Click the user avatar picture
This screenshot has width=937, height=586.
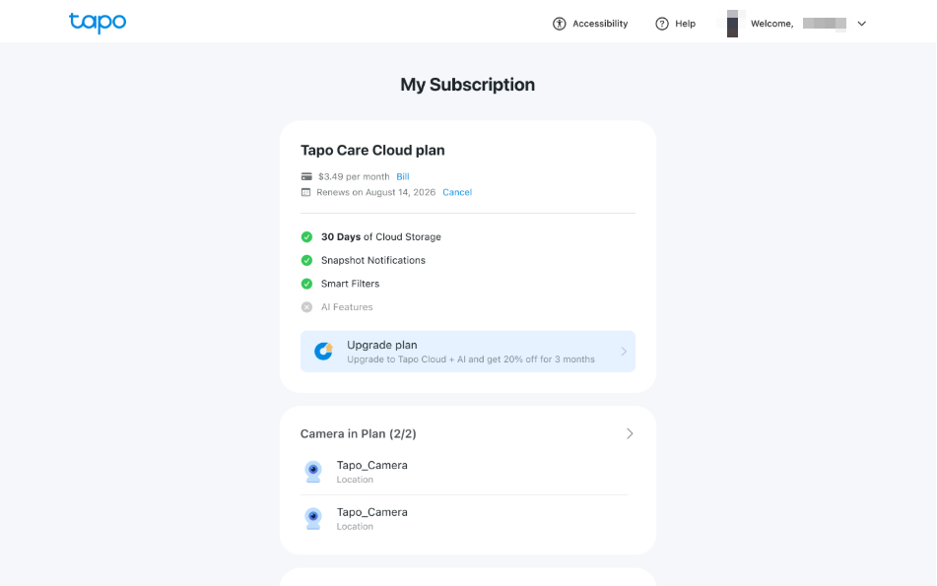[x=732, y=24]
